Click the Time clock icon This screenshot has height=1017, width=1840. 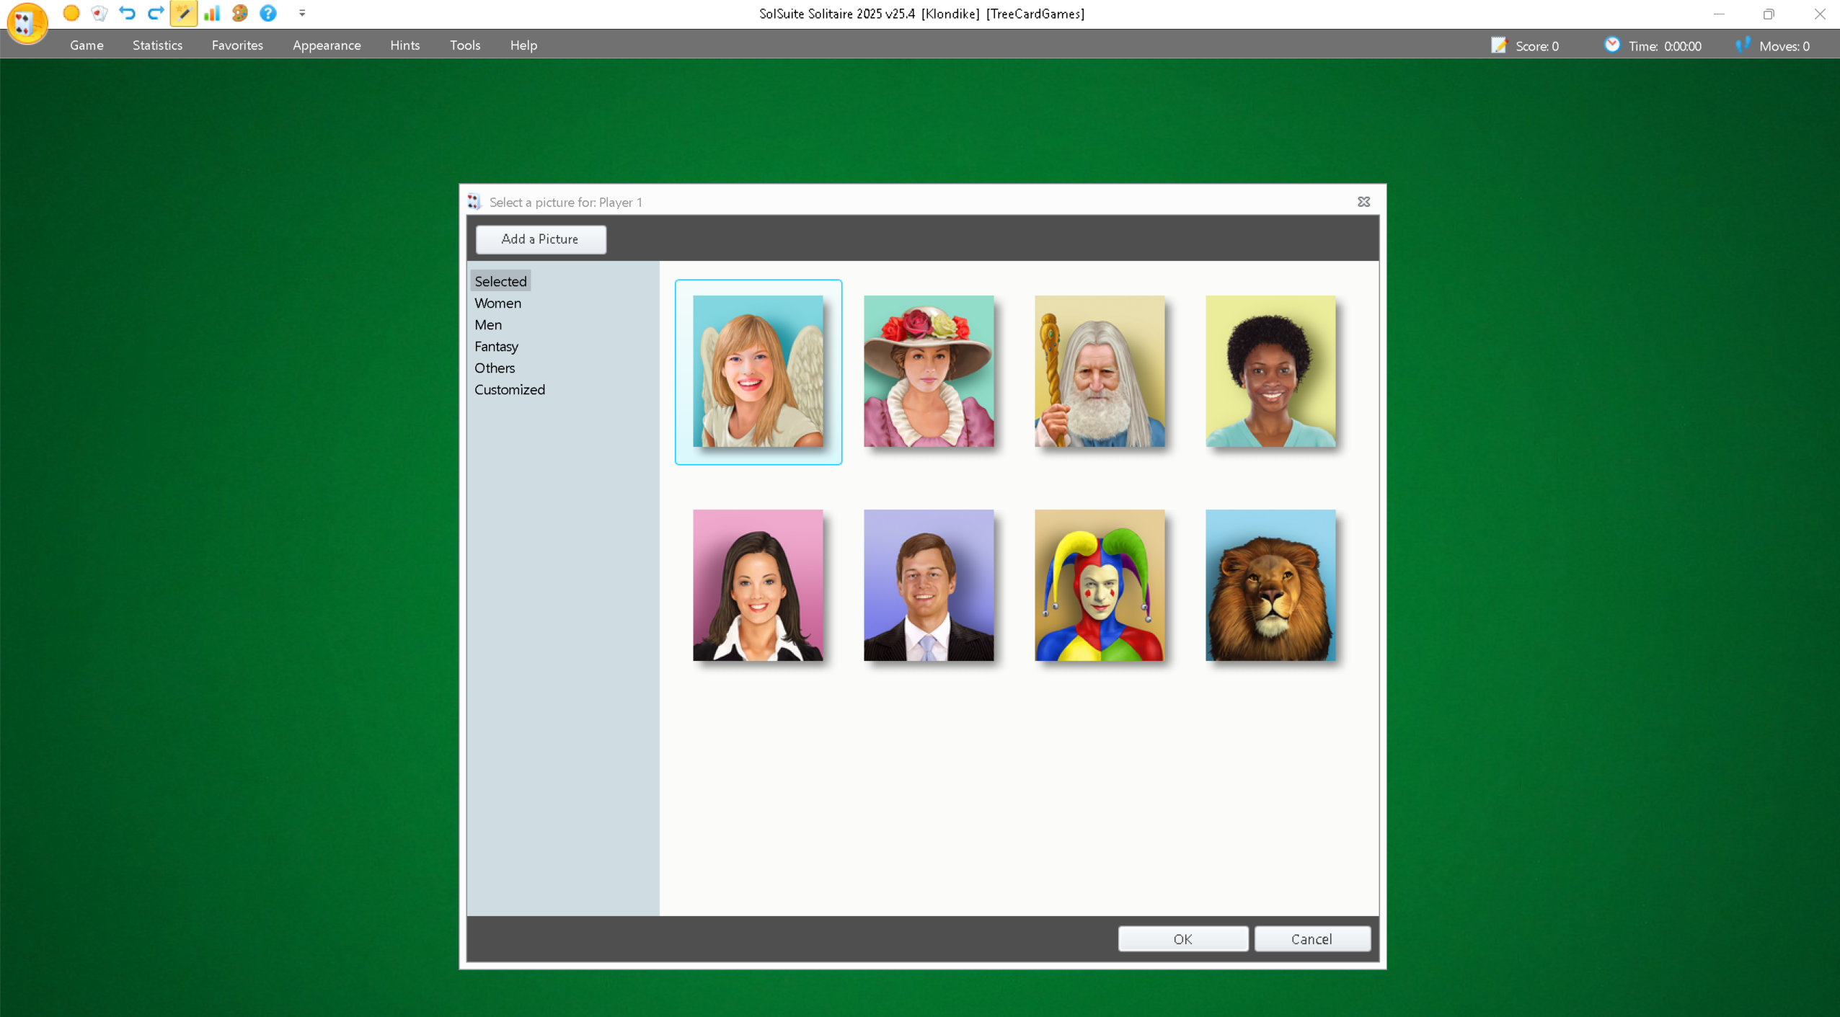click(1612, 45)
